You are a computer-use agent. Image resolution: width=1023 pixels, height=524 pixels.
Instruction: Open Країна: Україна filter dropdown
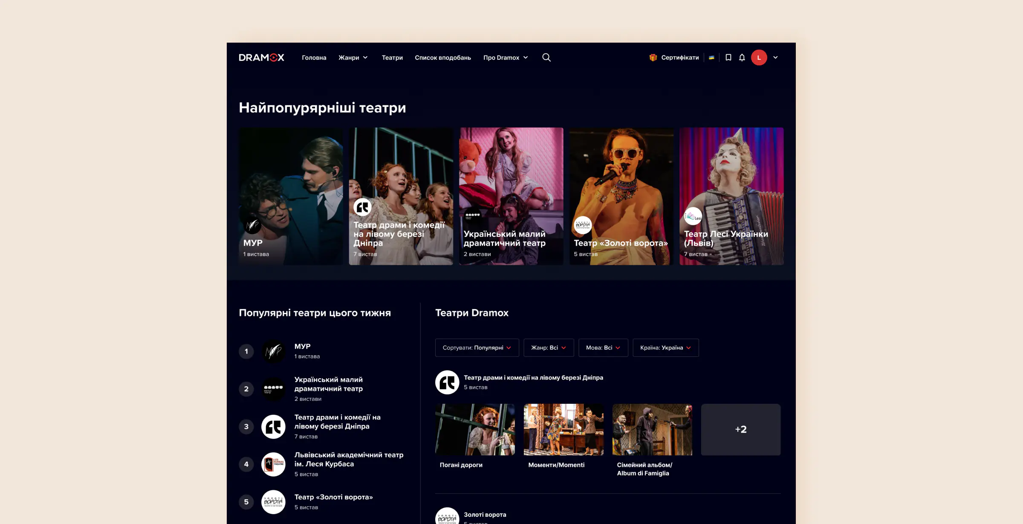(666, 348)
